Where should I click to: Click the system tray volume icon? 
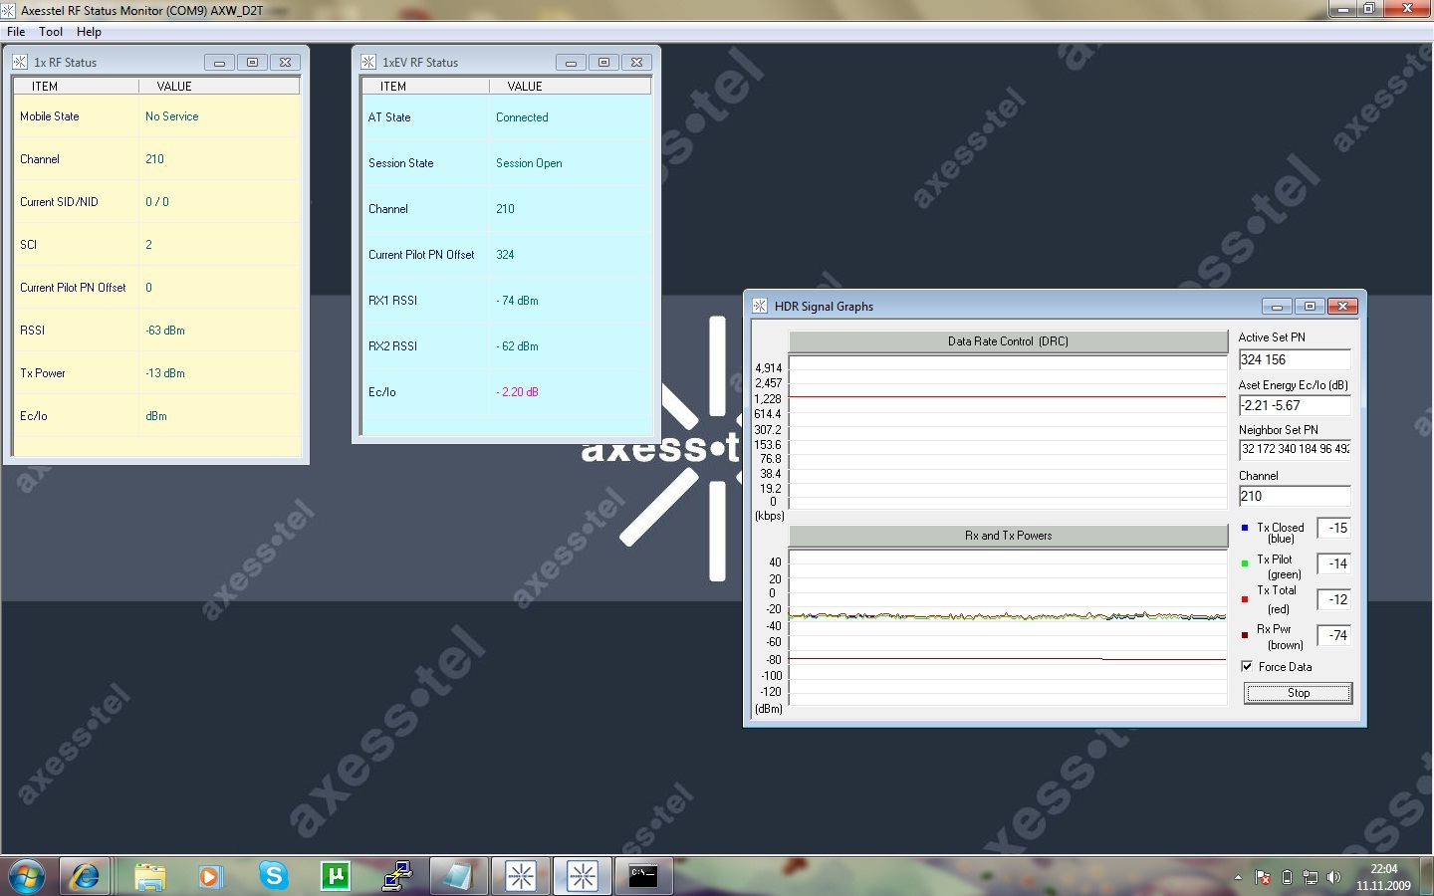click(1334, 877)
